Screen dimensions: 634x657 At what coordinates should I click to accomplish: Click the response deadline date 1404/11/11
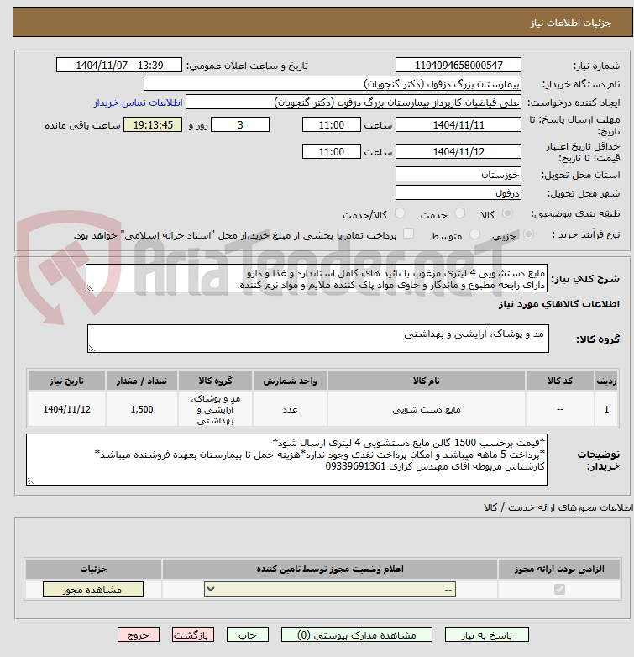tap(458, 125)
